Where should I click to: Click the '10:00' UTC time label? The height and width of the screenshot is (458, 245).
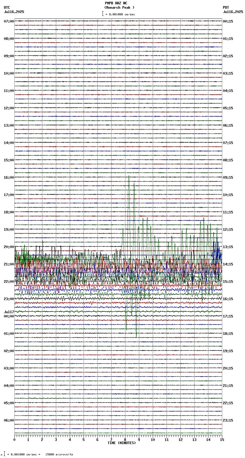9,73
